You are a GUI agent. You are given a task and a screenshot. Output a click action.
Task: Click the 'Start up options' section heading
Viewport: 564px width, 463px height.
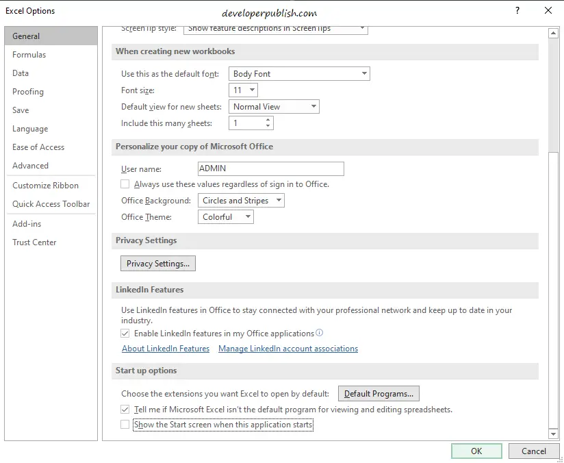coord(146,371)
